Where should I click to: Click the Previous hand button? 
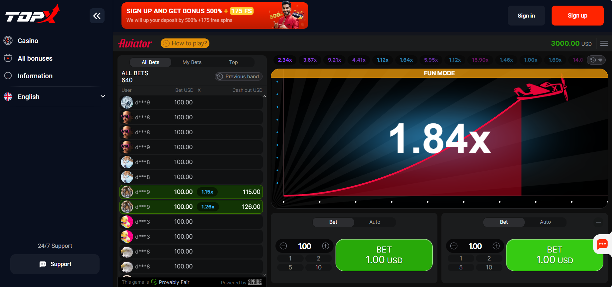(238, 77)
